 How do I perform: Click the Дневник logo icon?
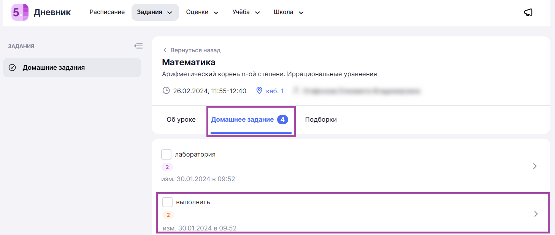point(20,12)
